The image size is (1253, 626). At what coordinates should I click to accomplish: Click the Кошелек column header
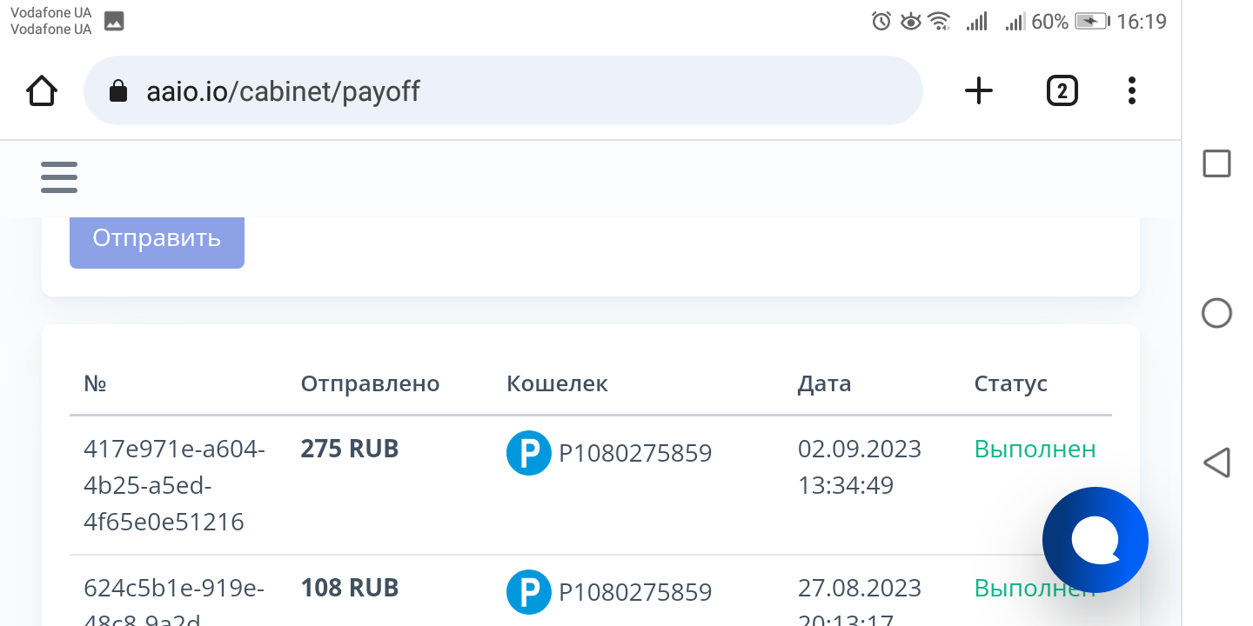557,383
